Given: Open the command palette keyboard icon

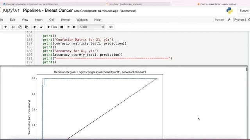Looking at the screenshot, I should coord(111,27).
